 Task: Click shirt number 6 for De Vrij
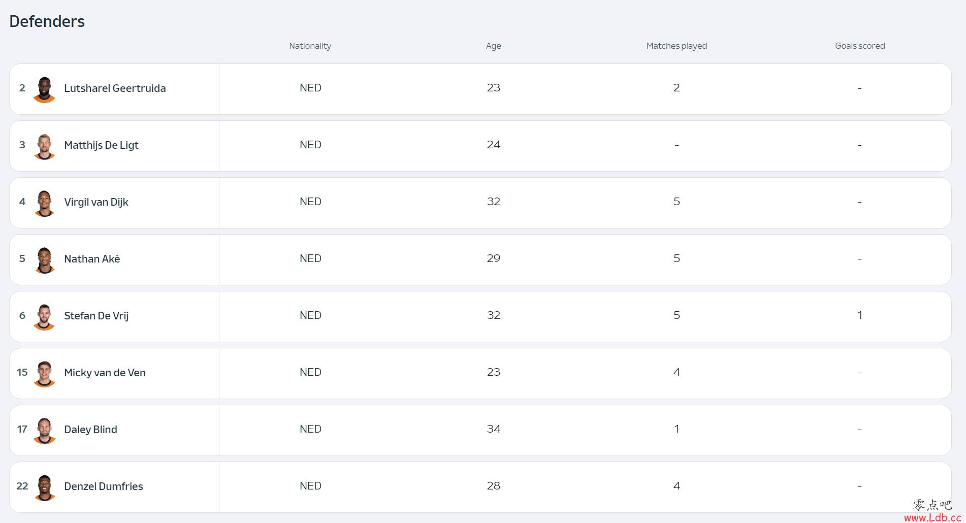(22, 315)
